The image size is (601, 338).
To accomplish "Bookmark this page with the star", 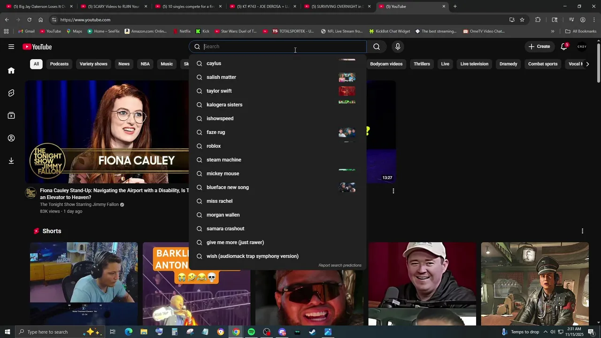I will (x=522, y=20).
